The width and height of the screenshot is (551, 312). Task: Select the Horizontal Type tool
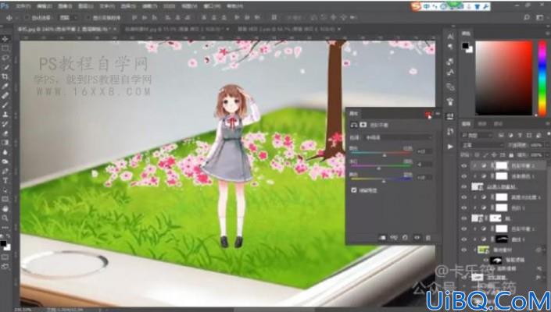pyautogui.click(x=5, y=181)
